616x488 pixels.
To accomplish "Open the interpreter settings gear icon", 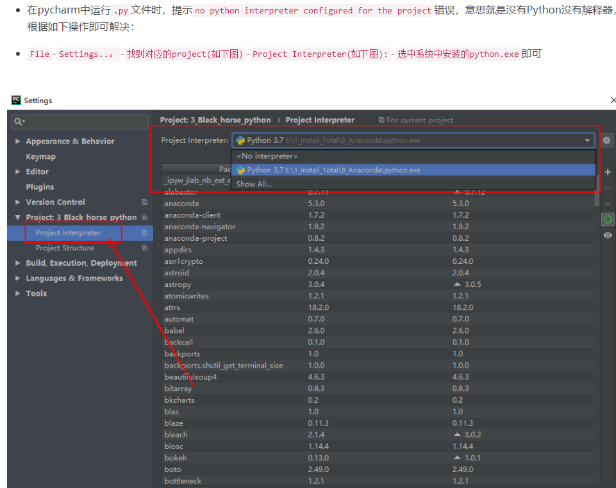I will [x=606, y=140].
